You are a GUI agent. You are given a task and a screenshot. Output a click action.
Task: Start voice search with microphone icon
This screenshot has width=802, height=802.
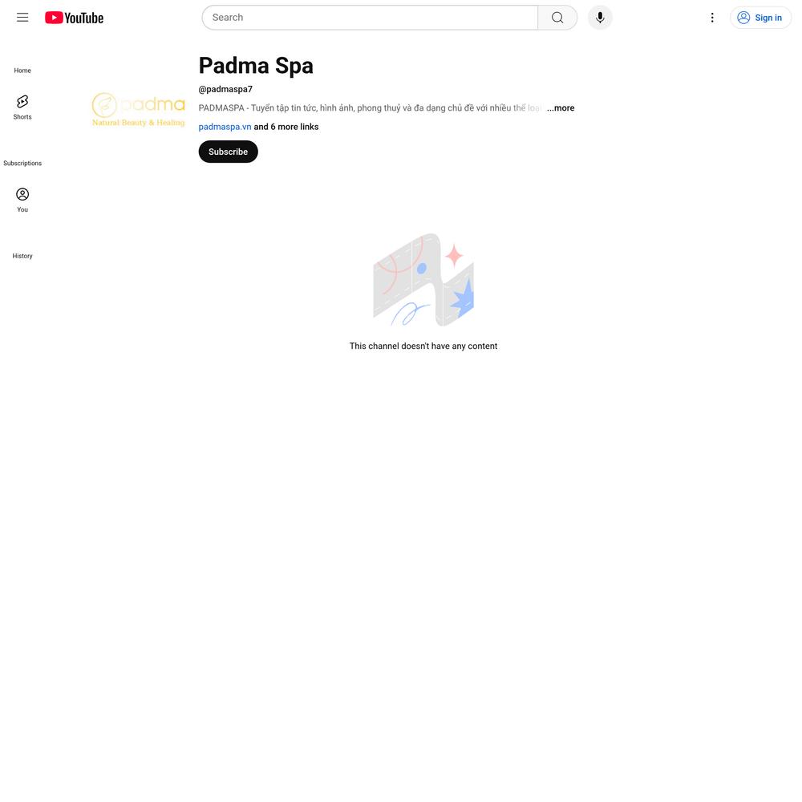[600, 18]
